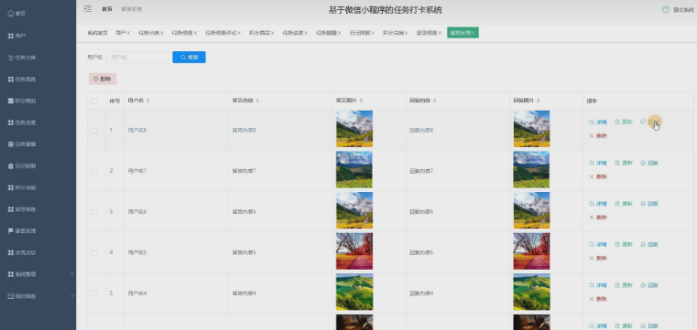The image size is (697, 330).
Task: Open 交流论坛 in the sidebar
Action: coord(22,252)
